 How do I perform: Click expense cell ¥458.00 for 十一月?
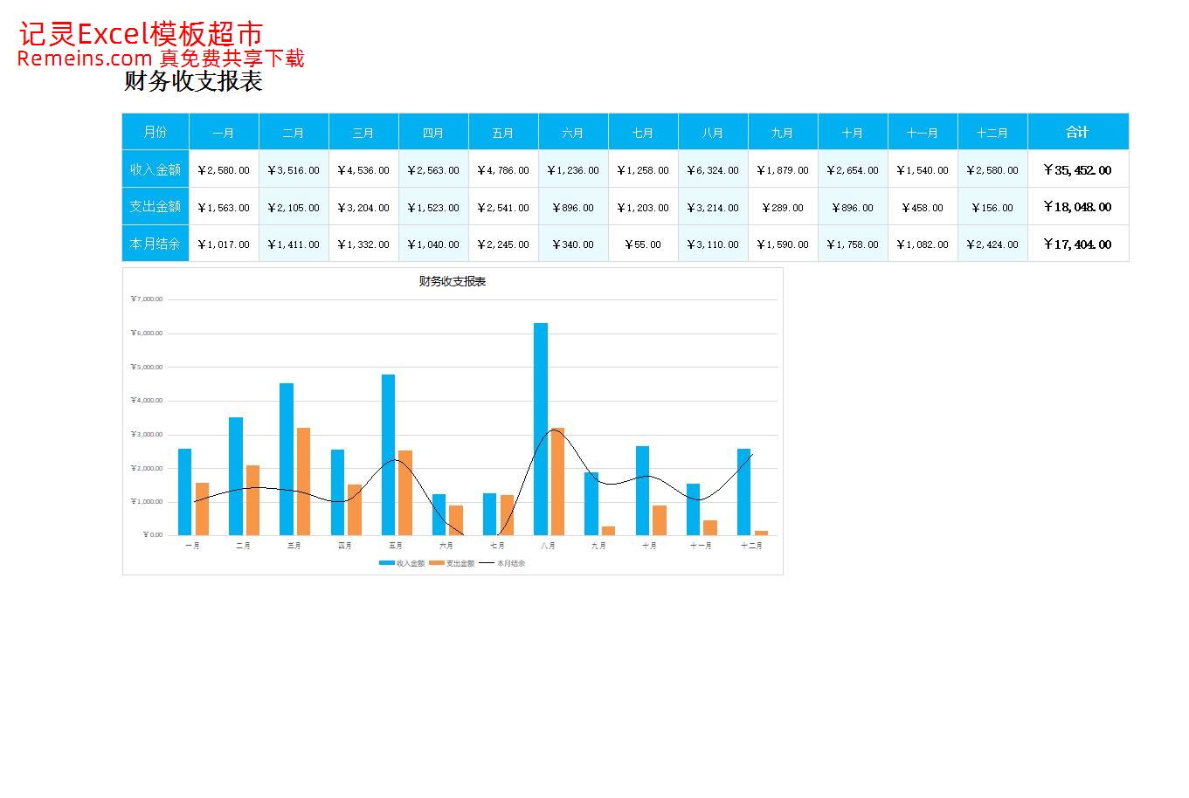tap(923, 207)
